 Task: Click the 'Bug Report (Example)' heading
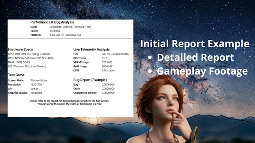tap(90, 80)
